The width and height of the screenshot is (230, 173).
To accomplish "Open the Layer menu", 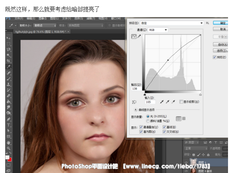I will point(55,18).
